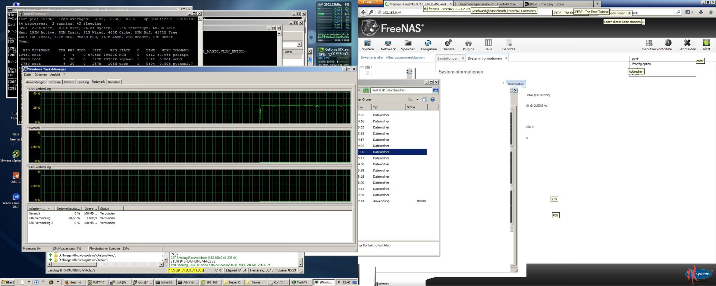
Task: Click the Firefox home icon
Action: pos(710,12)
